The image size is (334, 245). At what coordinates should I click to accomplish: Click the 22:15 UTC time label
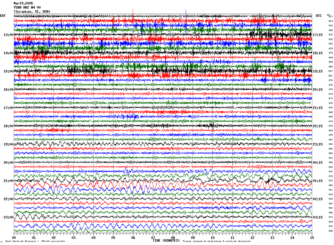(318, 126)
